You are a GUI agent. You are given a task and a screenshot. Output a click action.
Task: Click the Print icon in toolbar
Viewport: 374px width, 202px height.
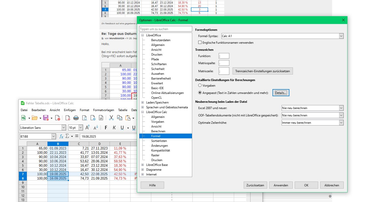coord(76,118)
